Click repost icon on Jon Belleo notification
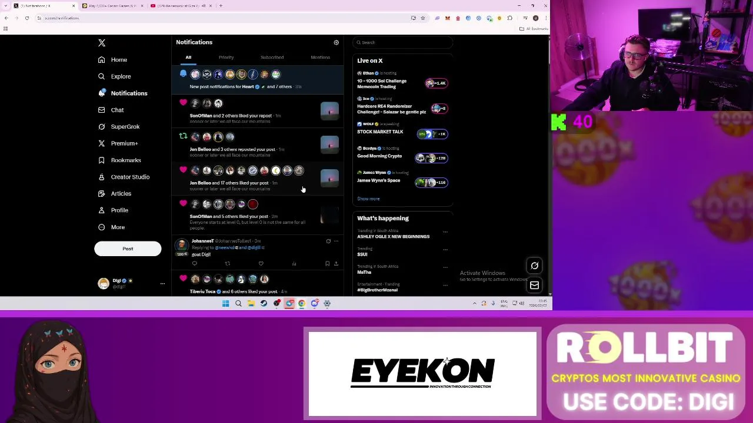Viewport: 753px width, 423px height. 183,136
